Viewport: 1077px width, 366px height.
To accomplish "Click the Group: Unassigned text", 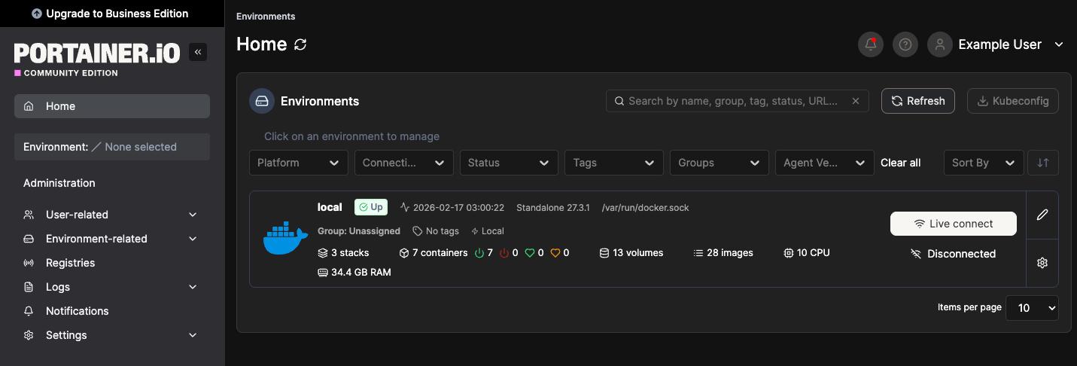I will click(359, 231).
